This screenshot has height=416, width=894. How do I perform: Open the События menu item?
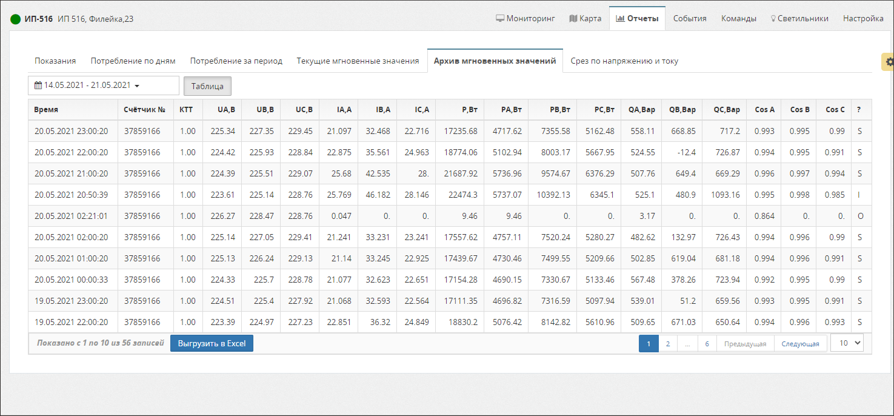point(690,18)
